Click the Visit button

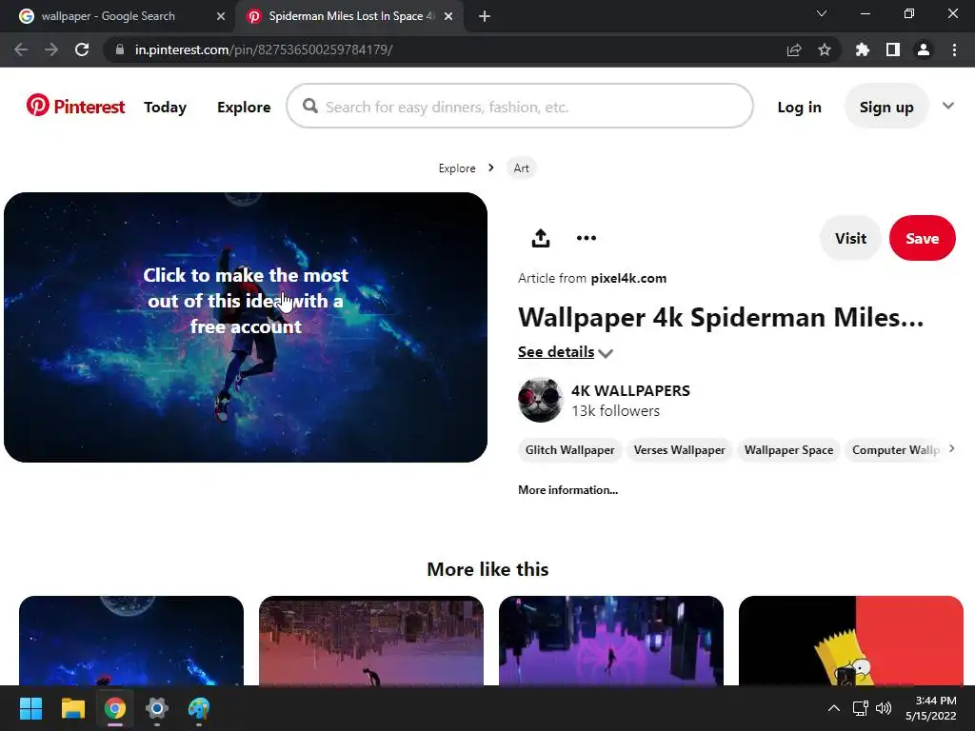click(850, 238)
